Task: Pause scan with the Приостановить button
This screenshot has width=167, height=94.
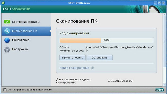Action: click(x=72, y=57)
